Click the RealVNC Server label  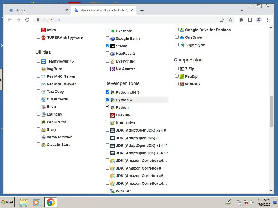(61, 76)
